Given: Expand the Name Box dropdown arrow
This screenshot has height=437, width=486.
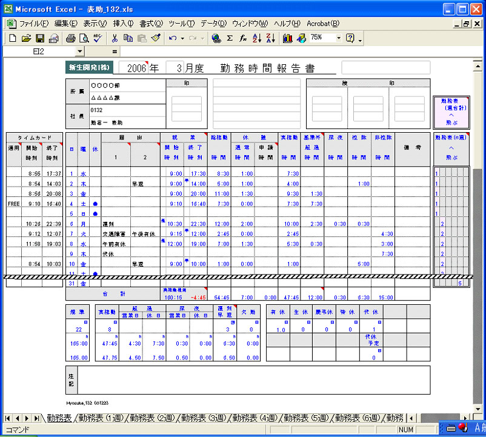Looking at the screenshot, I should point(79,52).
